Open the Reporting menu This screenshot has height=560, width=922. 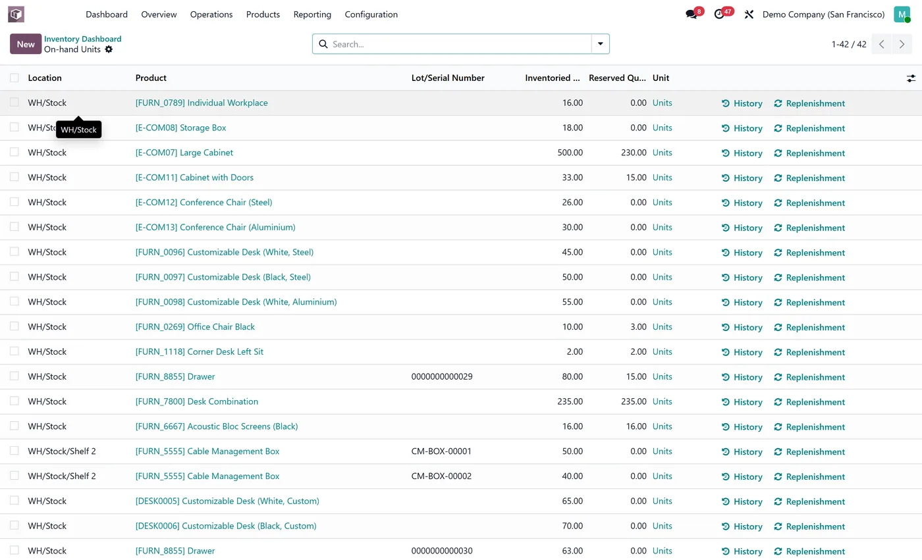click(x=312, y=14)
